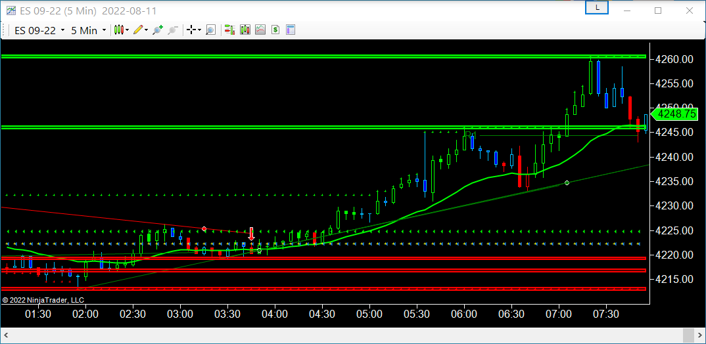706x344 pixels.
Task: Open the Chart Trader icon
Action: (229, 30)
